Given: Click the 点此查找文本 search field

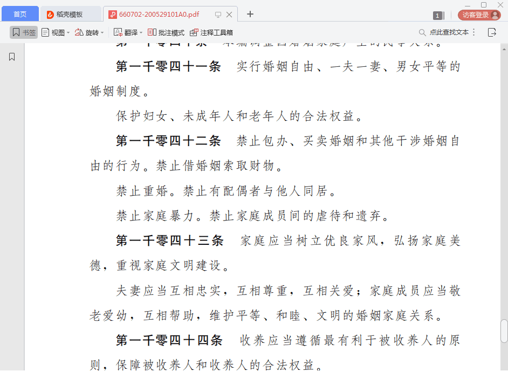Looking at the screenshot, I should point(449,32).
